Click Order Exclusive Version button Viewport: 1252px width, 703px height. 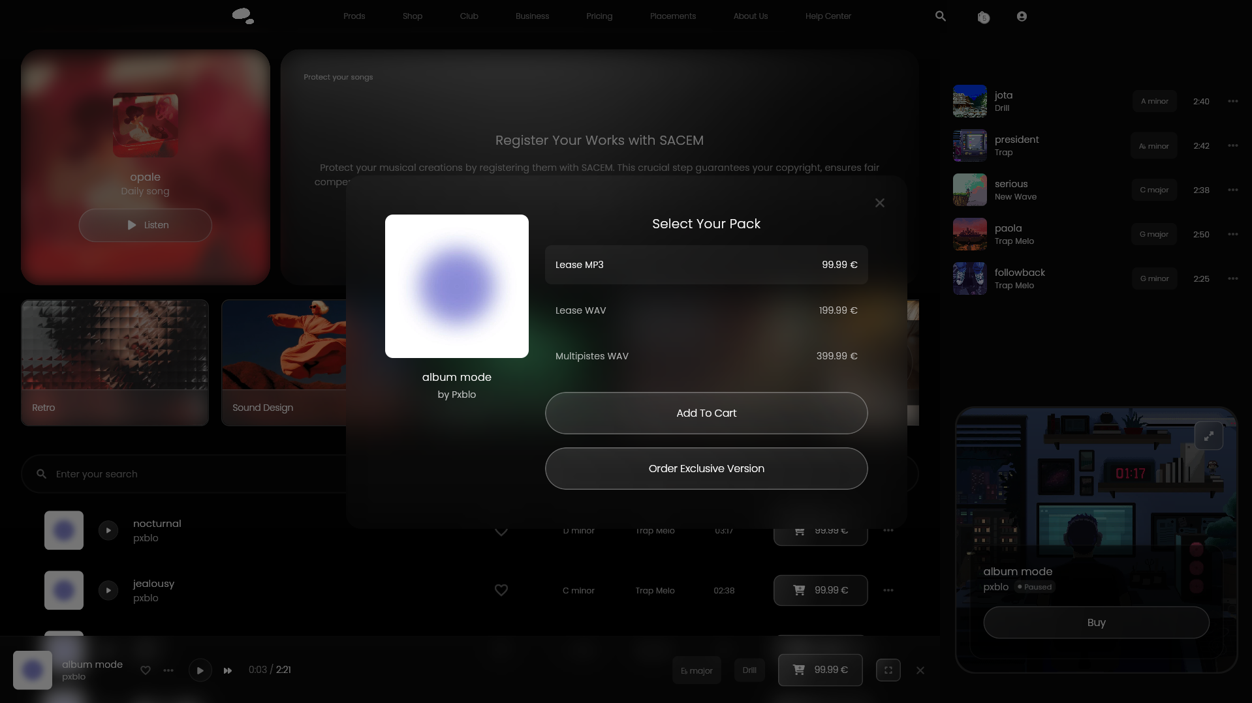click(x=706, y=468)
